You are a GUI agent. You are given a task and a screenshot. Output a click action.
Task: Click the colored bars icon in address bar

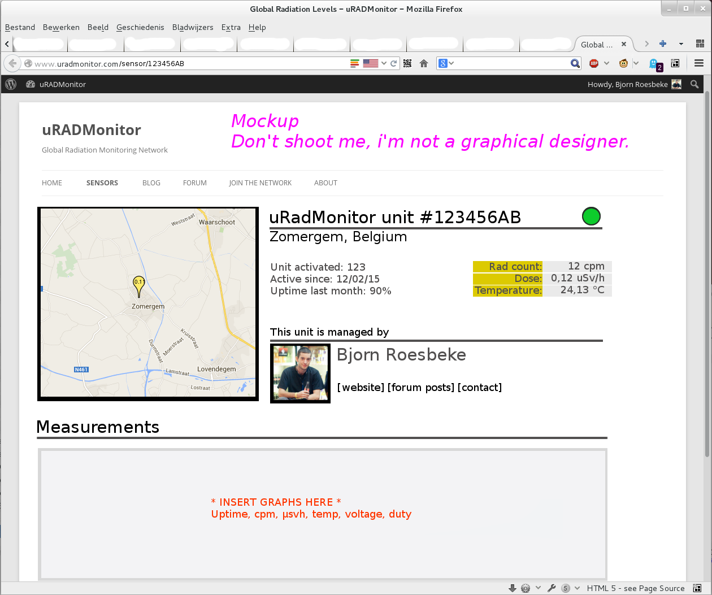355,63
